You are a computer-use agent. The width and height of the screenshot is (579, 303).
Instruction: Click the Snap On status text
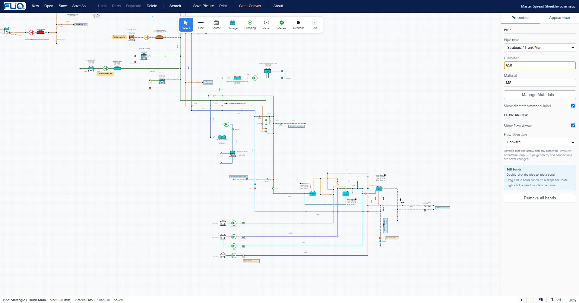pos(103,300)
